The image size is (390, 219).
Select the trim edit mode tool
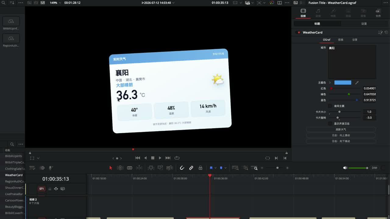120,168
